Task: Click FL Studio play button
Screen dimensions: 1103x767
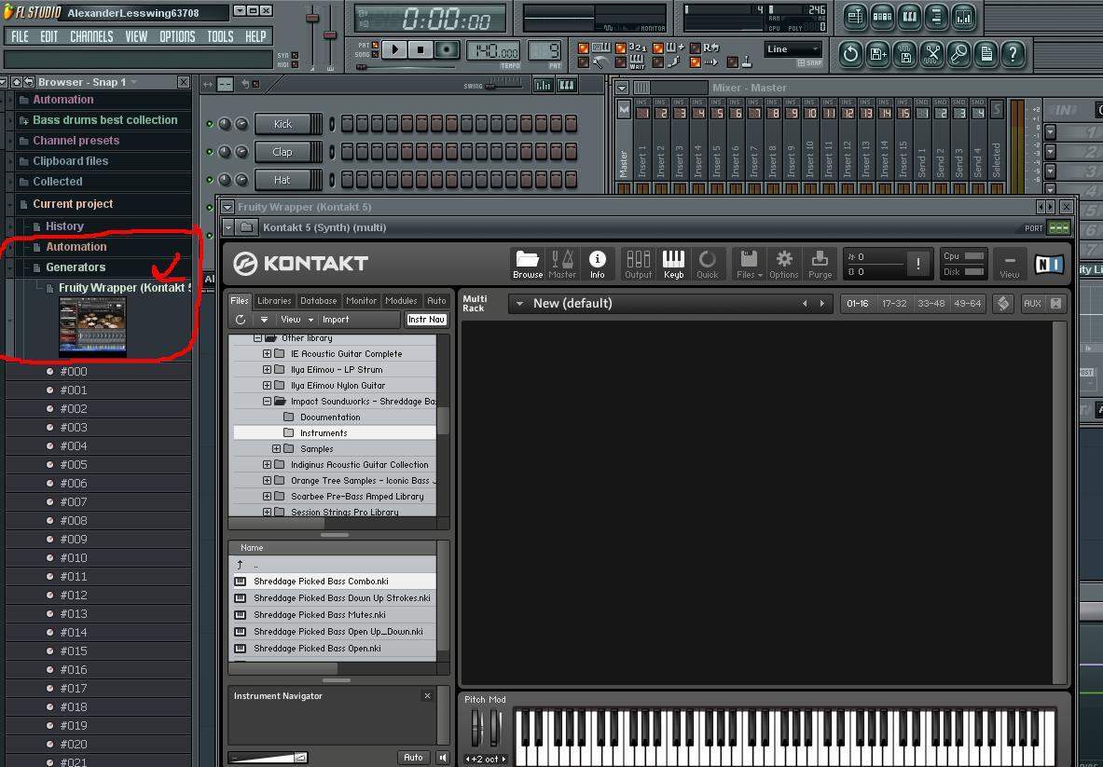Action: [x=394, y=50]
